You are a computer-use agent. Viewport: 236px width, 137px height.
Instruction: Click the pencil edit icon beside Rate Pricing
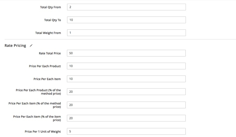coord(31,46)
